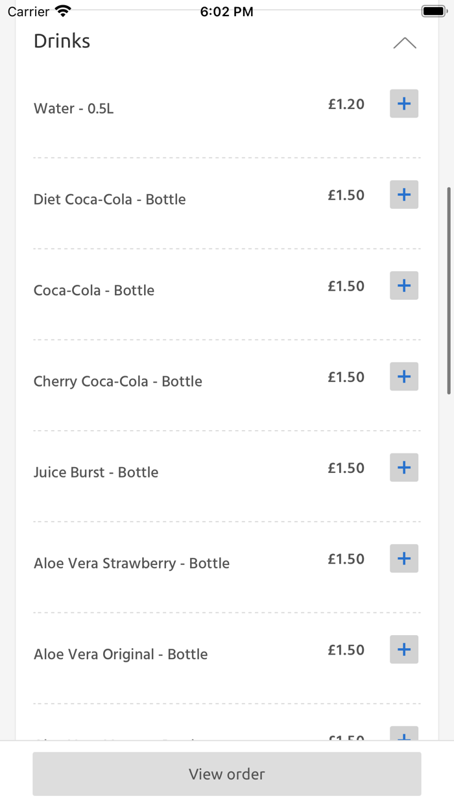
Task: Add Aloe Vera Original Bottle
Action: click(x=403, y=649)
